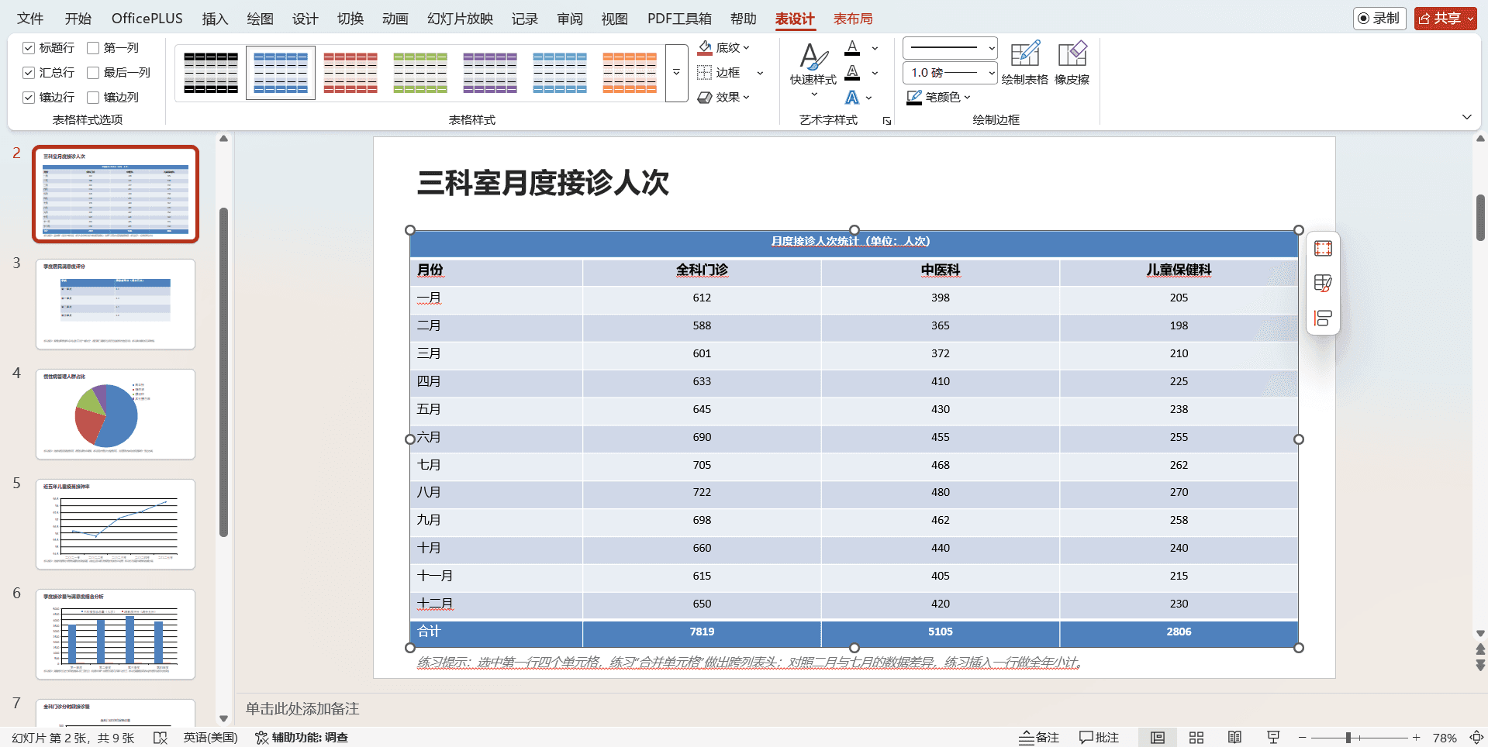Open text effects blue A icon
This screenshot has height=747, width=1488.
pos(852,97)
